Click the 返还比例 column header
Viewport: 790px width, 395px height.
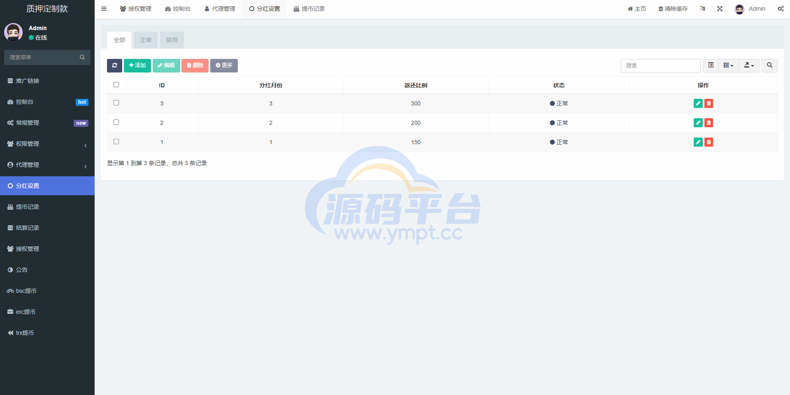coord(416,85)
